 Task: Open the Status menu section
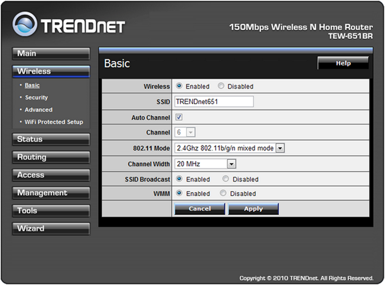point(51,139)
